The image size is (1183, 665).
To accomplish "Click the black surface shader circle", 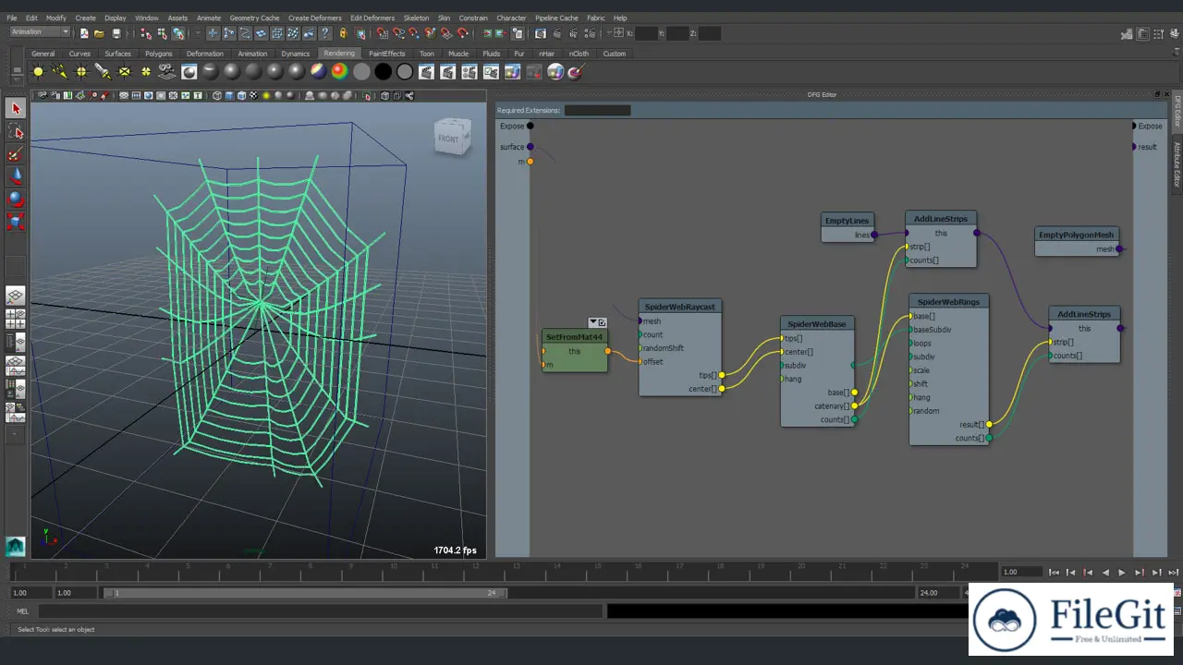I will [x=383, y=71].
